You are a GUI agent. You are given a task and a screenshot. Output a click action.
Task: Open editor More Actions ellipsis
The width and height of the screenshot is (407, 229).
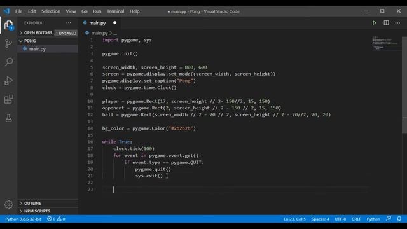pyautogui.click(x=397, y=23)
